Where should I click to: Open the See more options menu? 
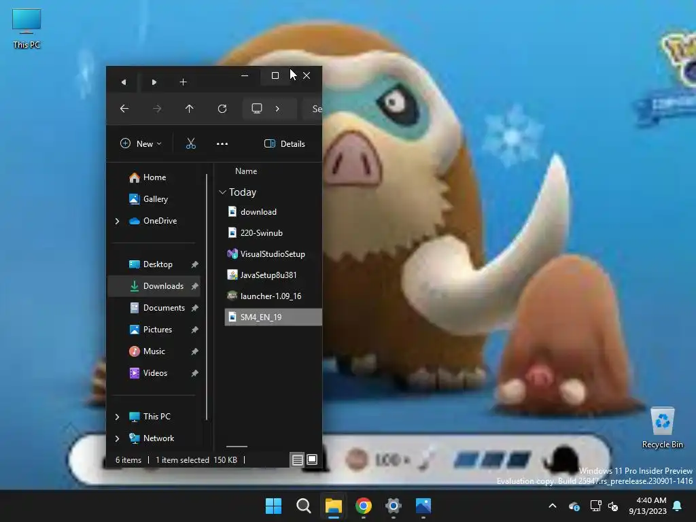222,143
